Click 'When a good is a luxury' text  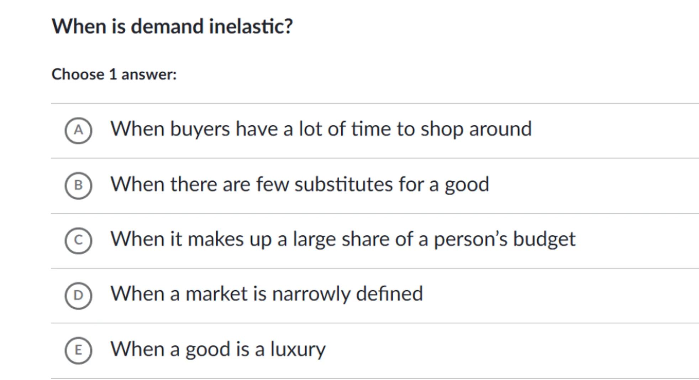click(218, 349)
